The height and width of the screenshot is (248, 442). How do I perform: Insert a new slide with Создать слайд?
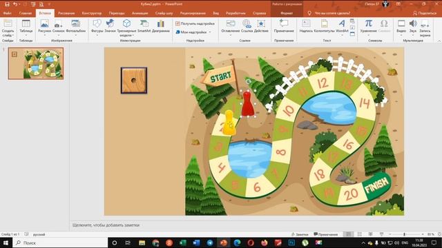coord(8,28)
